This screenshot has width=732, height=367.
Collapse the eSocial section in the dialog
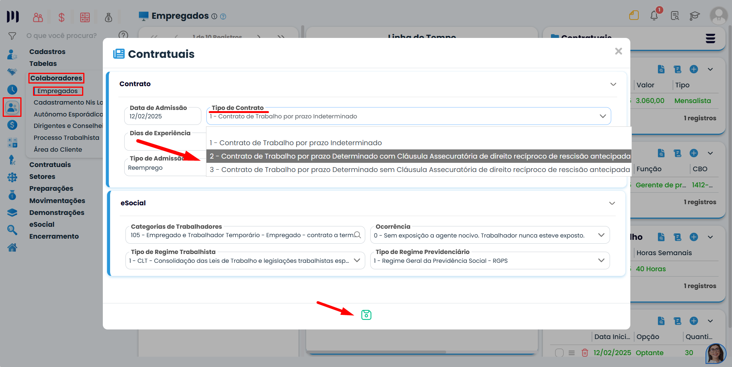612,203
